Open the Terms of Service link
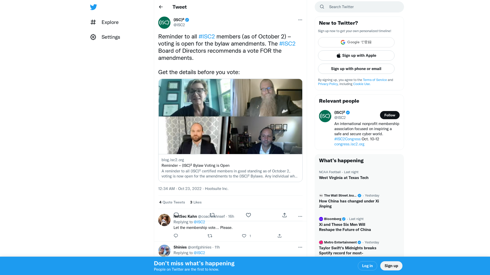Viewport: 490px width, 275px height. [x=375, y=80]
